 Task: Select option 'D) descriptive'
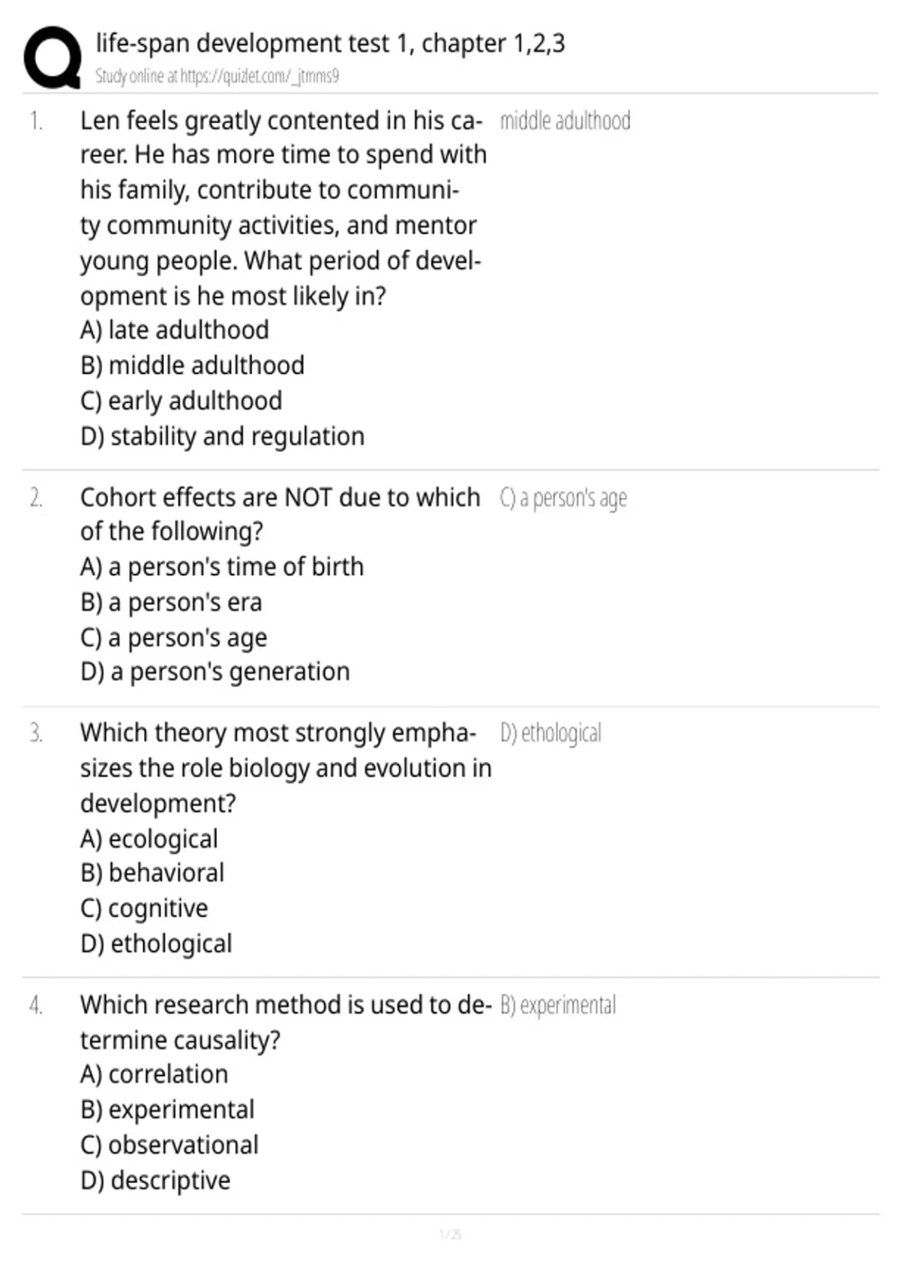155,1181
